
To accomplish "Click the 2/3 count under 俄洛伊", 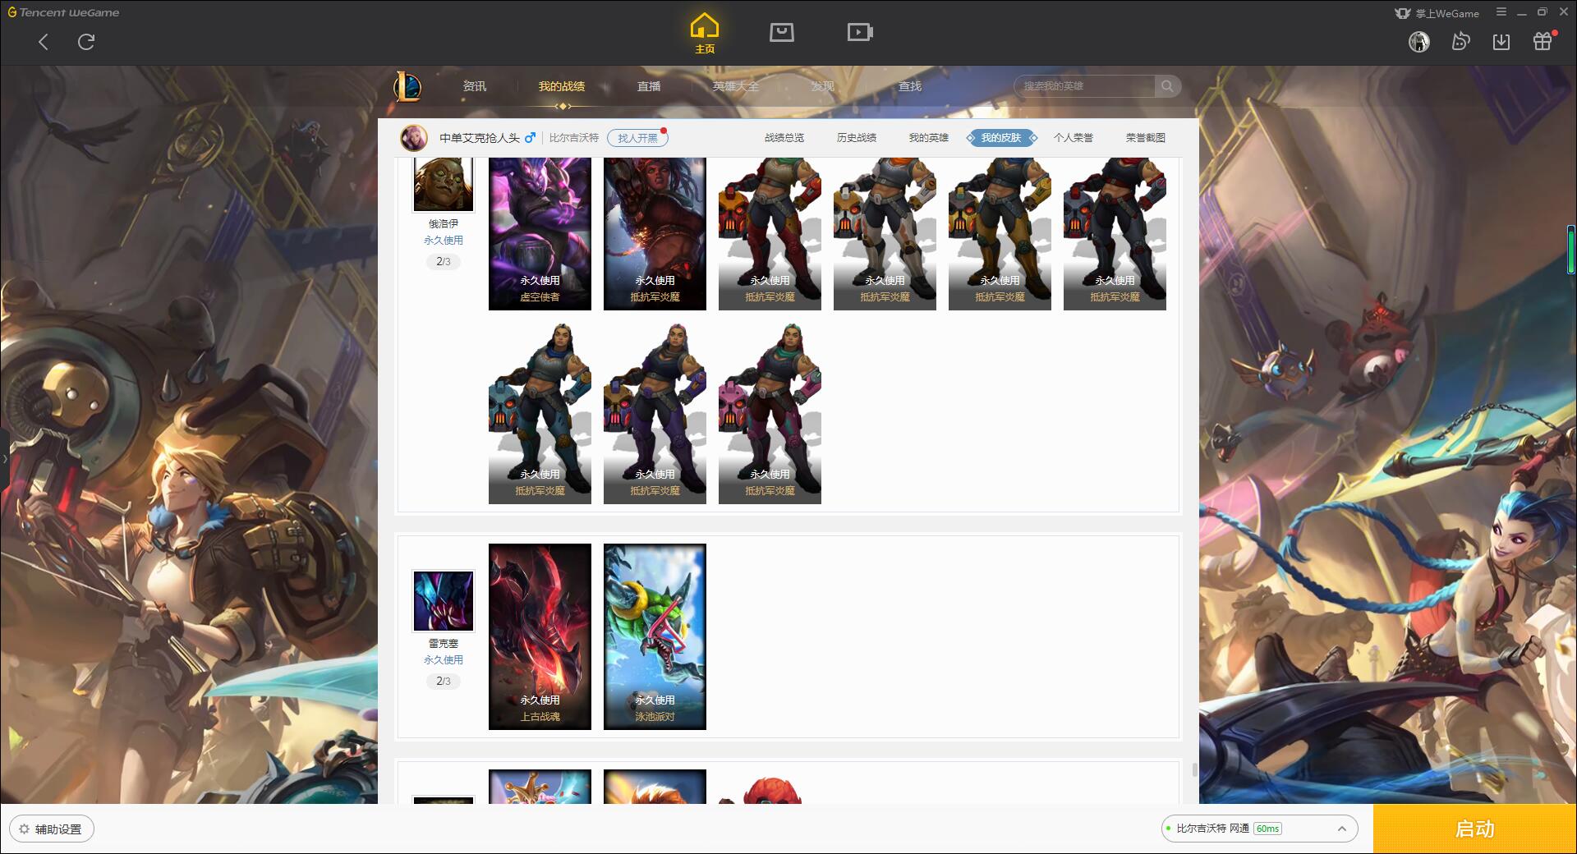I will click(444, 262).
